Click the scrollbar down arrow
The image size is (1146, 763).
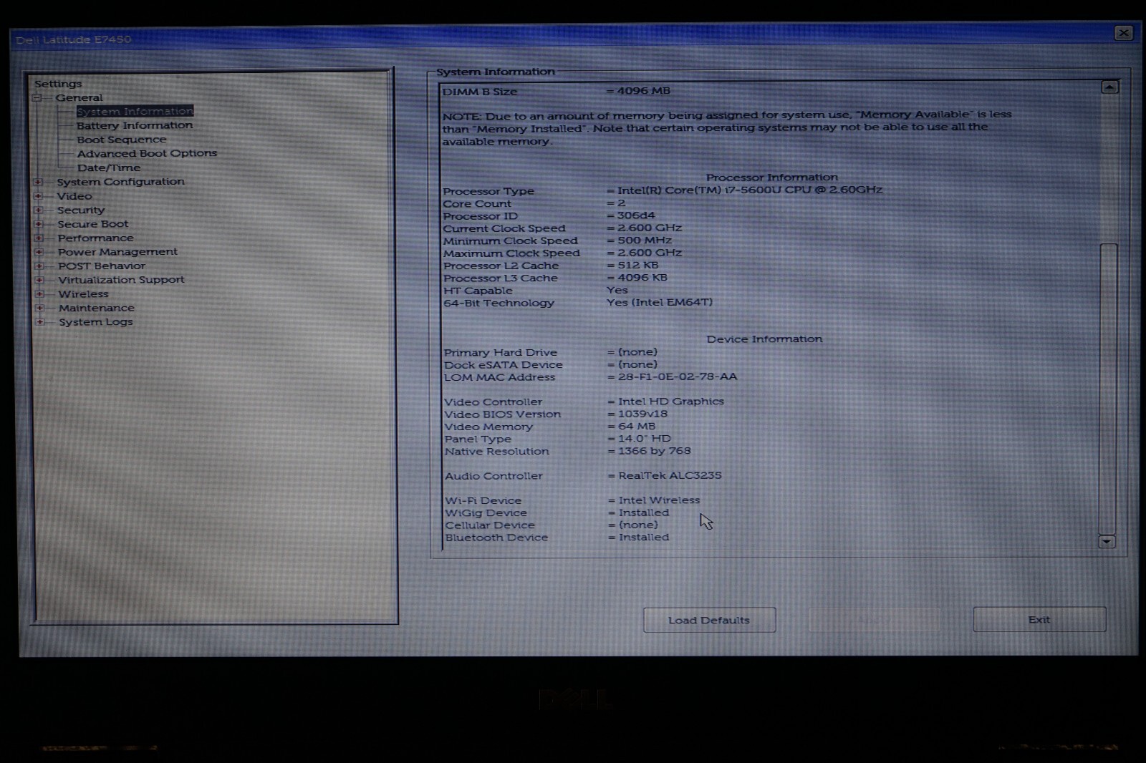pos(1107,542)
